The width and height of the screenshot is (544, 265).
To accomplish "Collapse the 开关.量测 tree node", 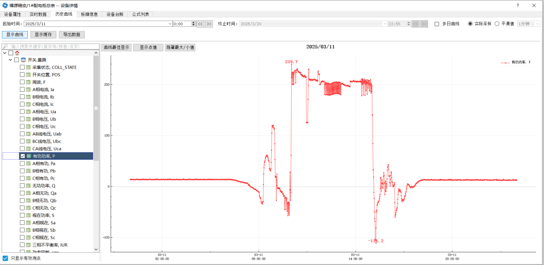I will coord(10,60).
